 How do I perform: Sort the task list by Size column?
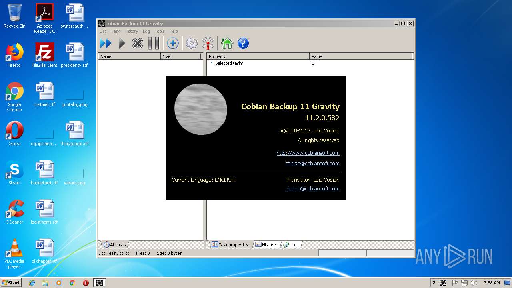click(x=181, y=56)
